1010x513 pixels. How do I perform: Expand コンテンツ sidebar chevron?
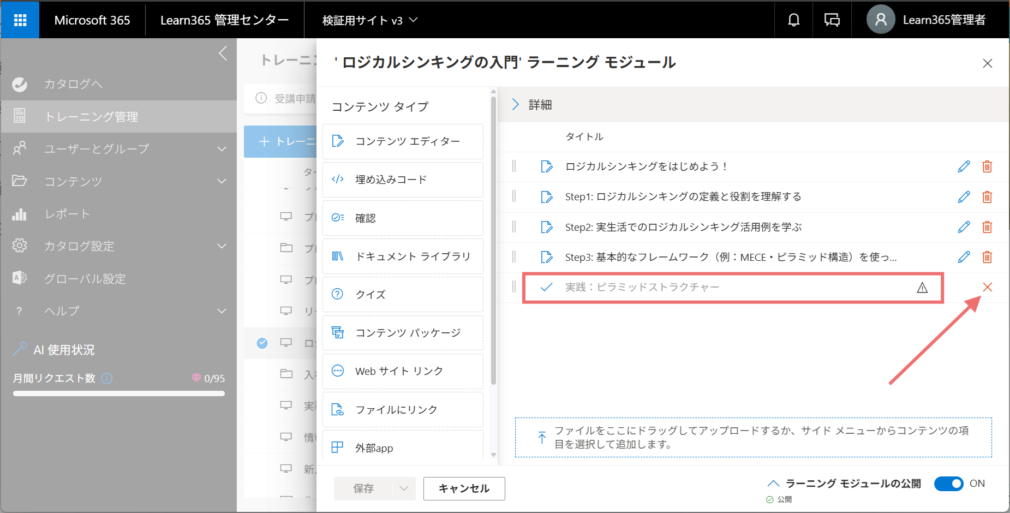[222, 181]
